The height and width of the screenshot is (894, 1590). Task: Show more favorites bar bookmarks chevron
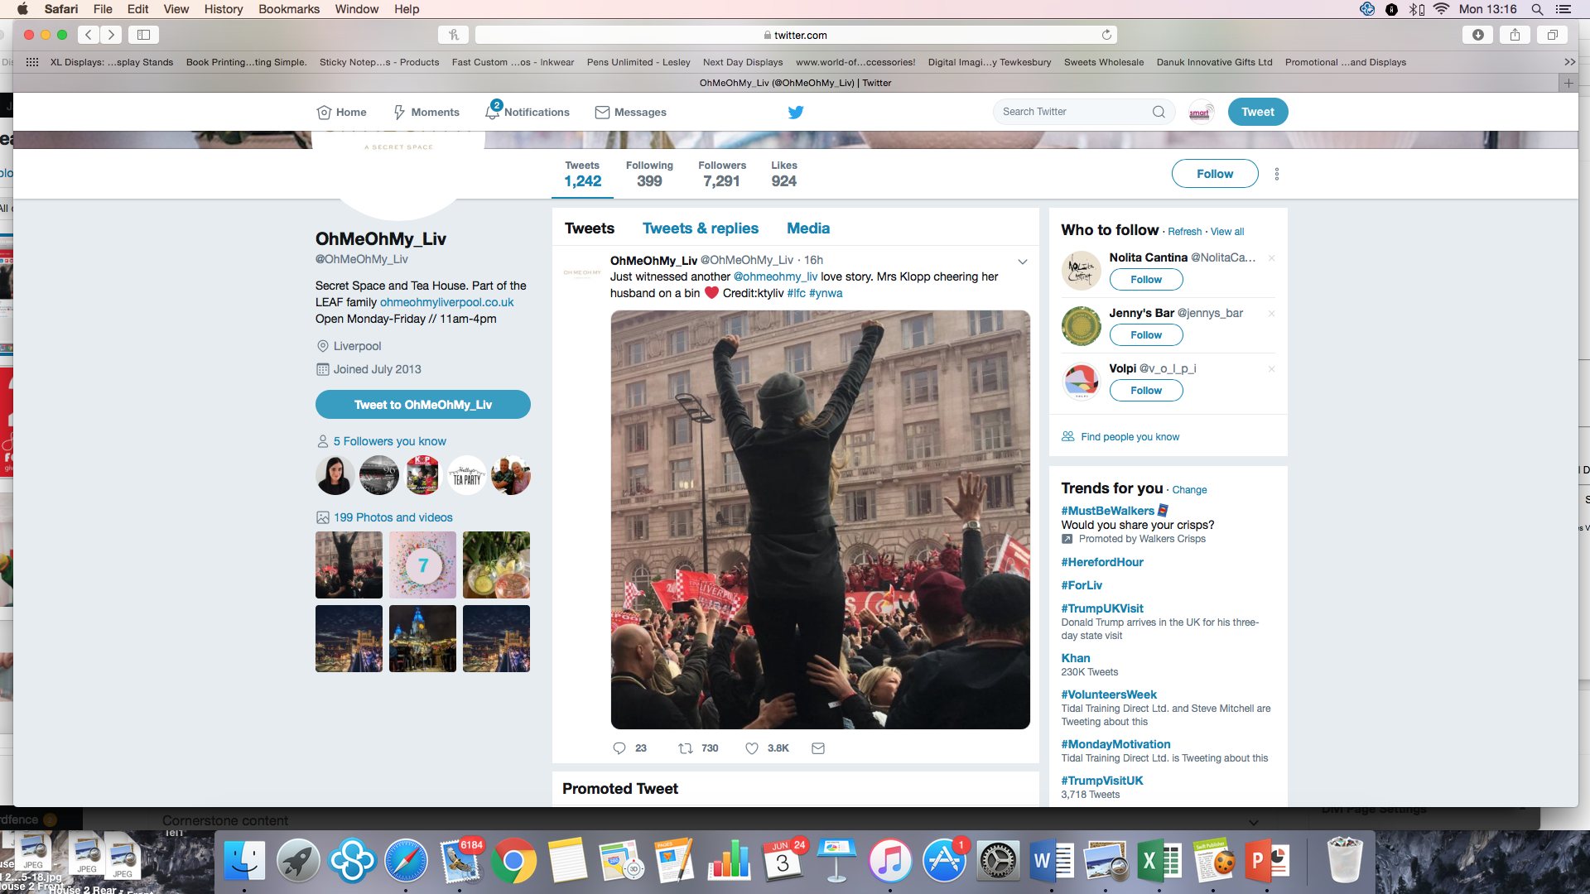click(x=1569, y=62)
